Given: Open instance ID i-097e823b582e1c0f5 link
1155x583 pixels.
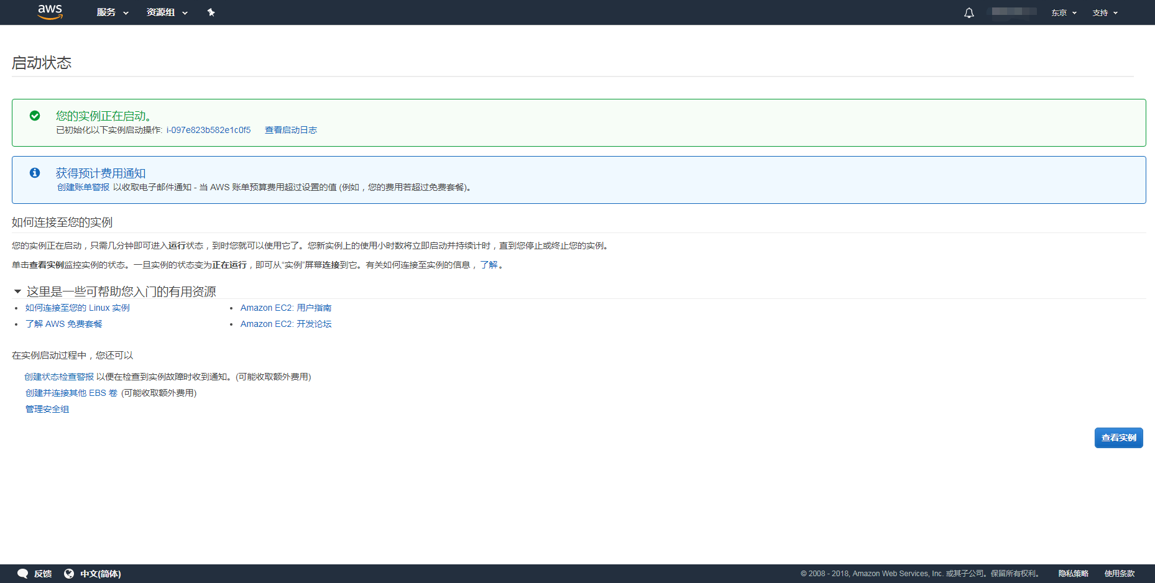Looking at the screenshot, I should click(208, 130).
